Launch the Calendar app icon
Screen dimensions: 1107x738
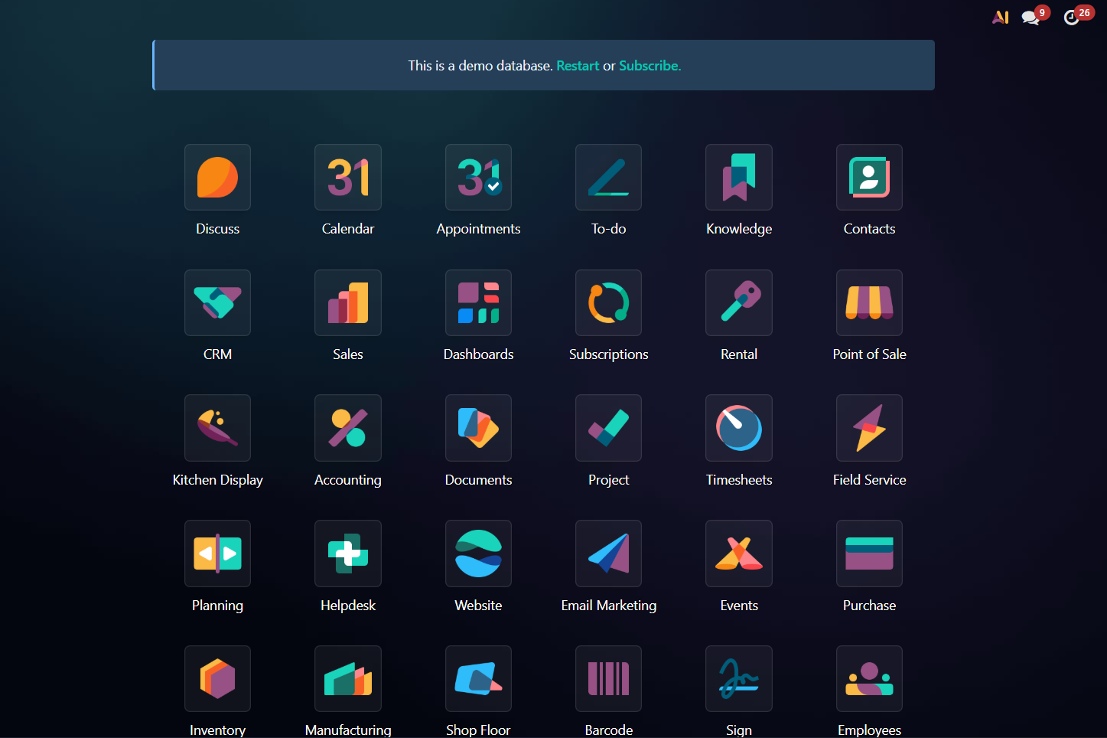tap(347, 178)
